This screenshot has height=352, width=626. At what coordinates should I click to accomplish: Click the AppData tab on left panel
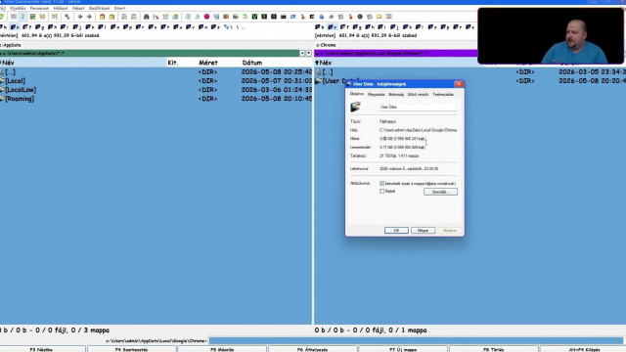(x=11, y=45)
